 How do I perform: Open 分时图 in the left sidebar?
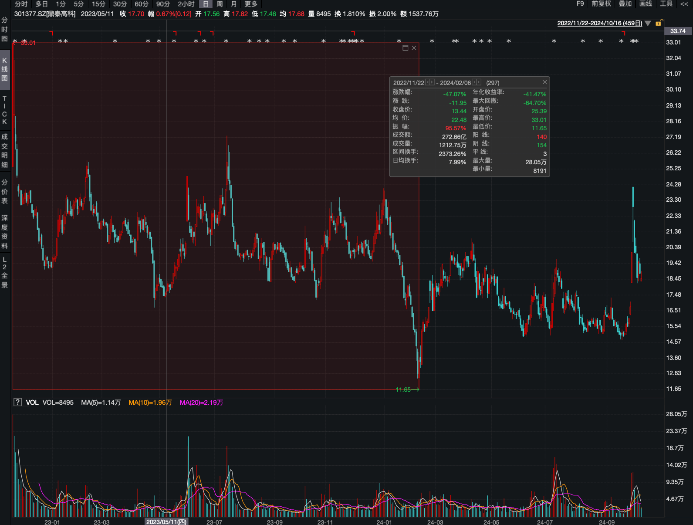pyautogui.click(x=5, y=29)
